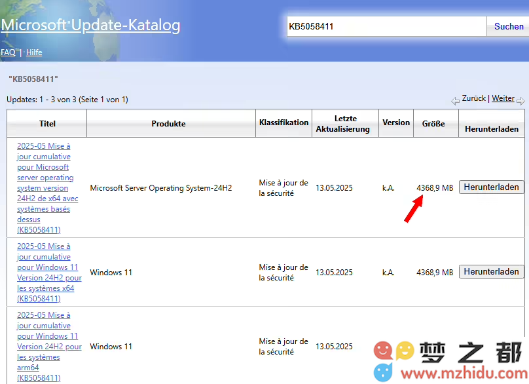The height and width of the screenshot is (384, 529).
Task: Click the Suchen search button
Action: pyautogui.click(x=509, y=26)
